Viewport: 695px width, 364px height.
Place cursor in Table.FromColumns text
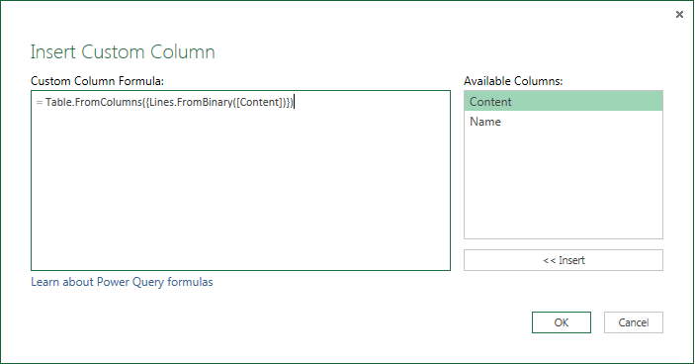point(93,103)
